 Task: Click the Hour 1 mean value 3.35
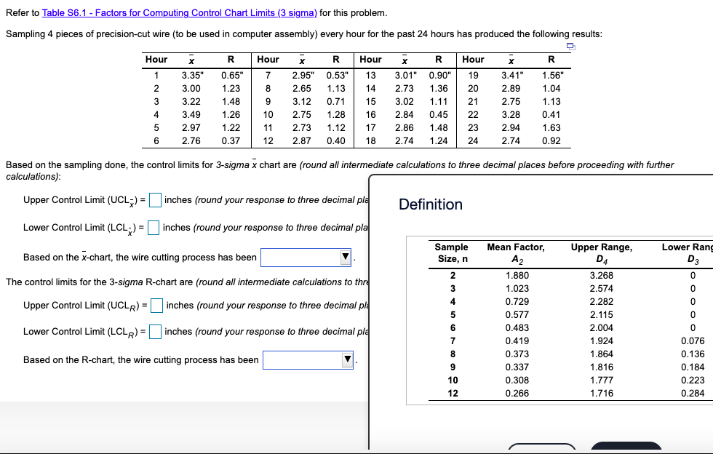tap(193, 75)
